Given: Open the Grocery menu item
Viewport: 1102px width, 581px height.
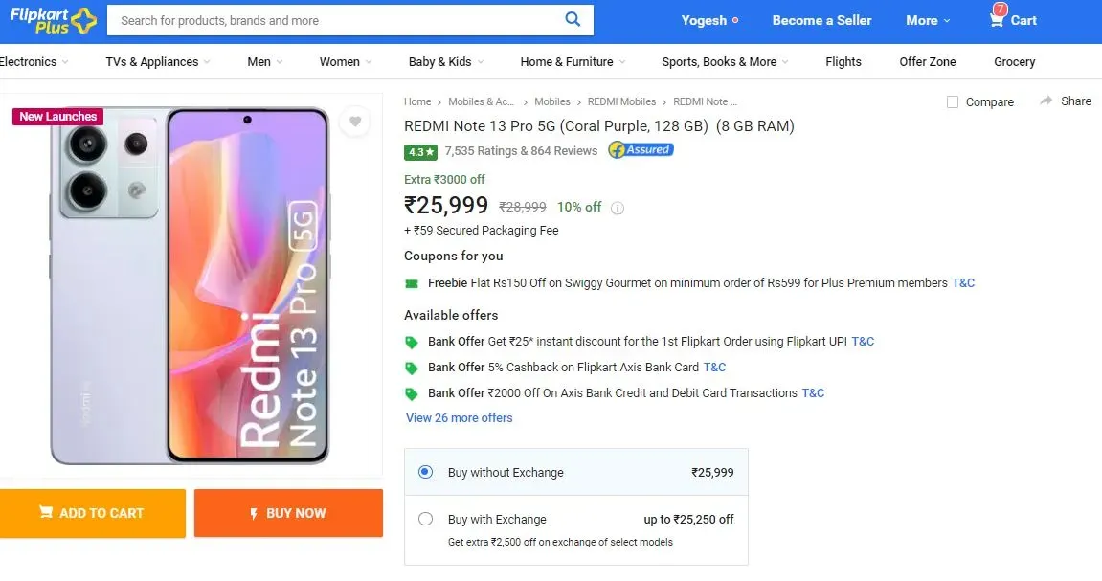Looking at the screenshot, I should click(x=1014, y=62).
